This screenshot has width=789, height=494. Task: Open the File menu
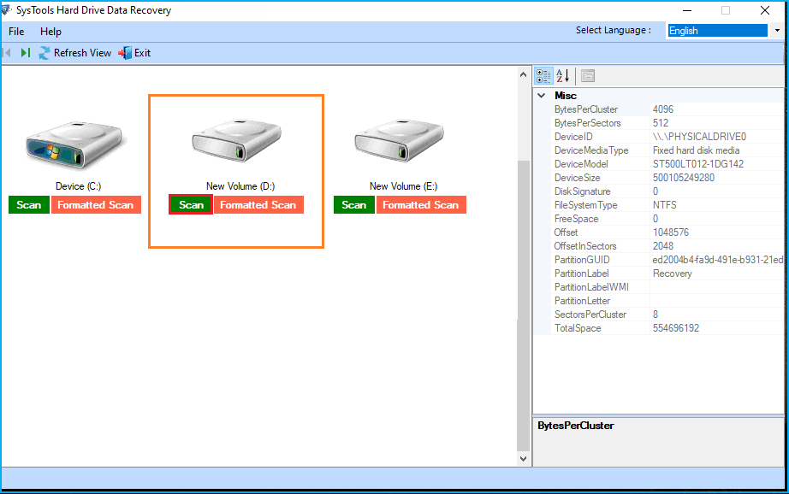[16, 31]
